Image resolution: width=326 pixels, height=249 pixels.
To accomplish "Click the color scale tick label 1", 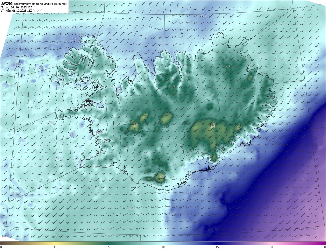I will [55, 247].
